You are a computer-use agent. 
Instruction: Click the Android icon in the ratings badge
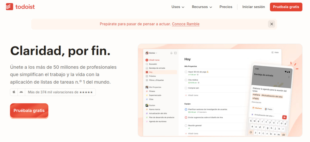coord(21,92)
